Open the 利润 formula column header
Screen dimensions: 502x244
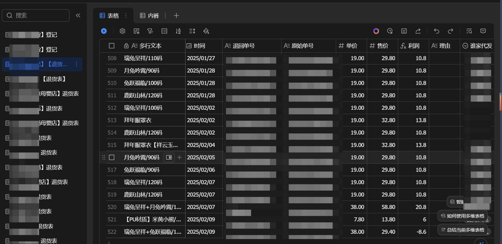tap(414, 46)
